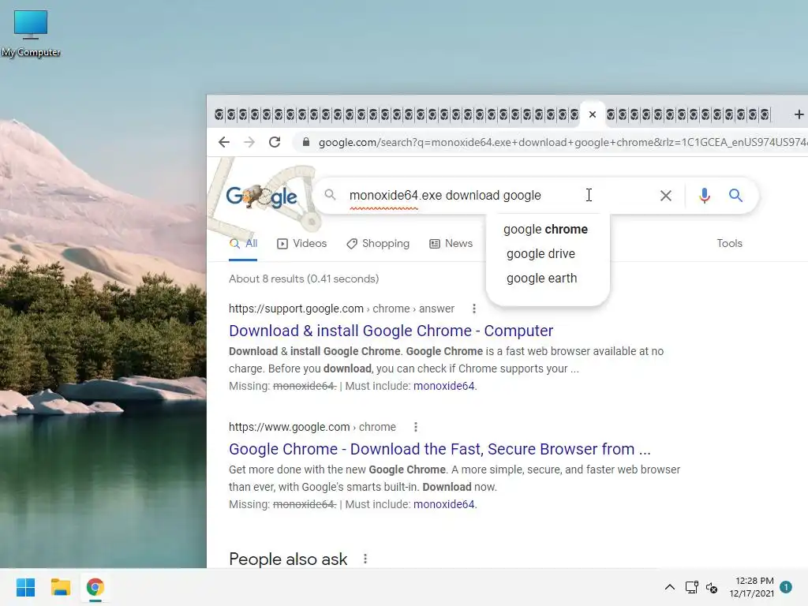
Task: Select the 'google chrome' suggestion
Action: coord(546,230)
